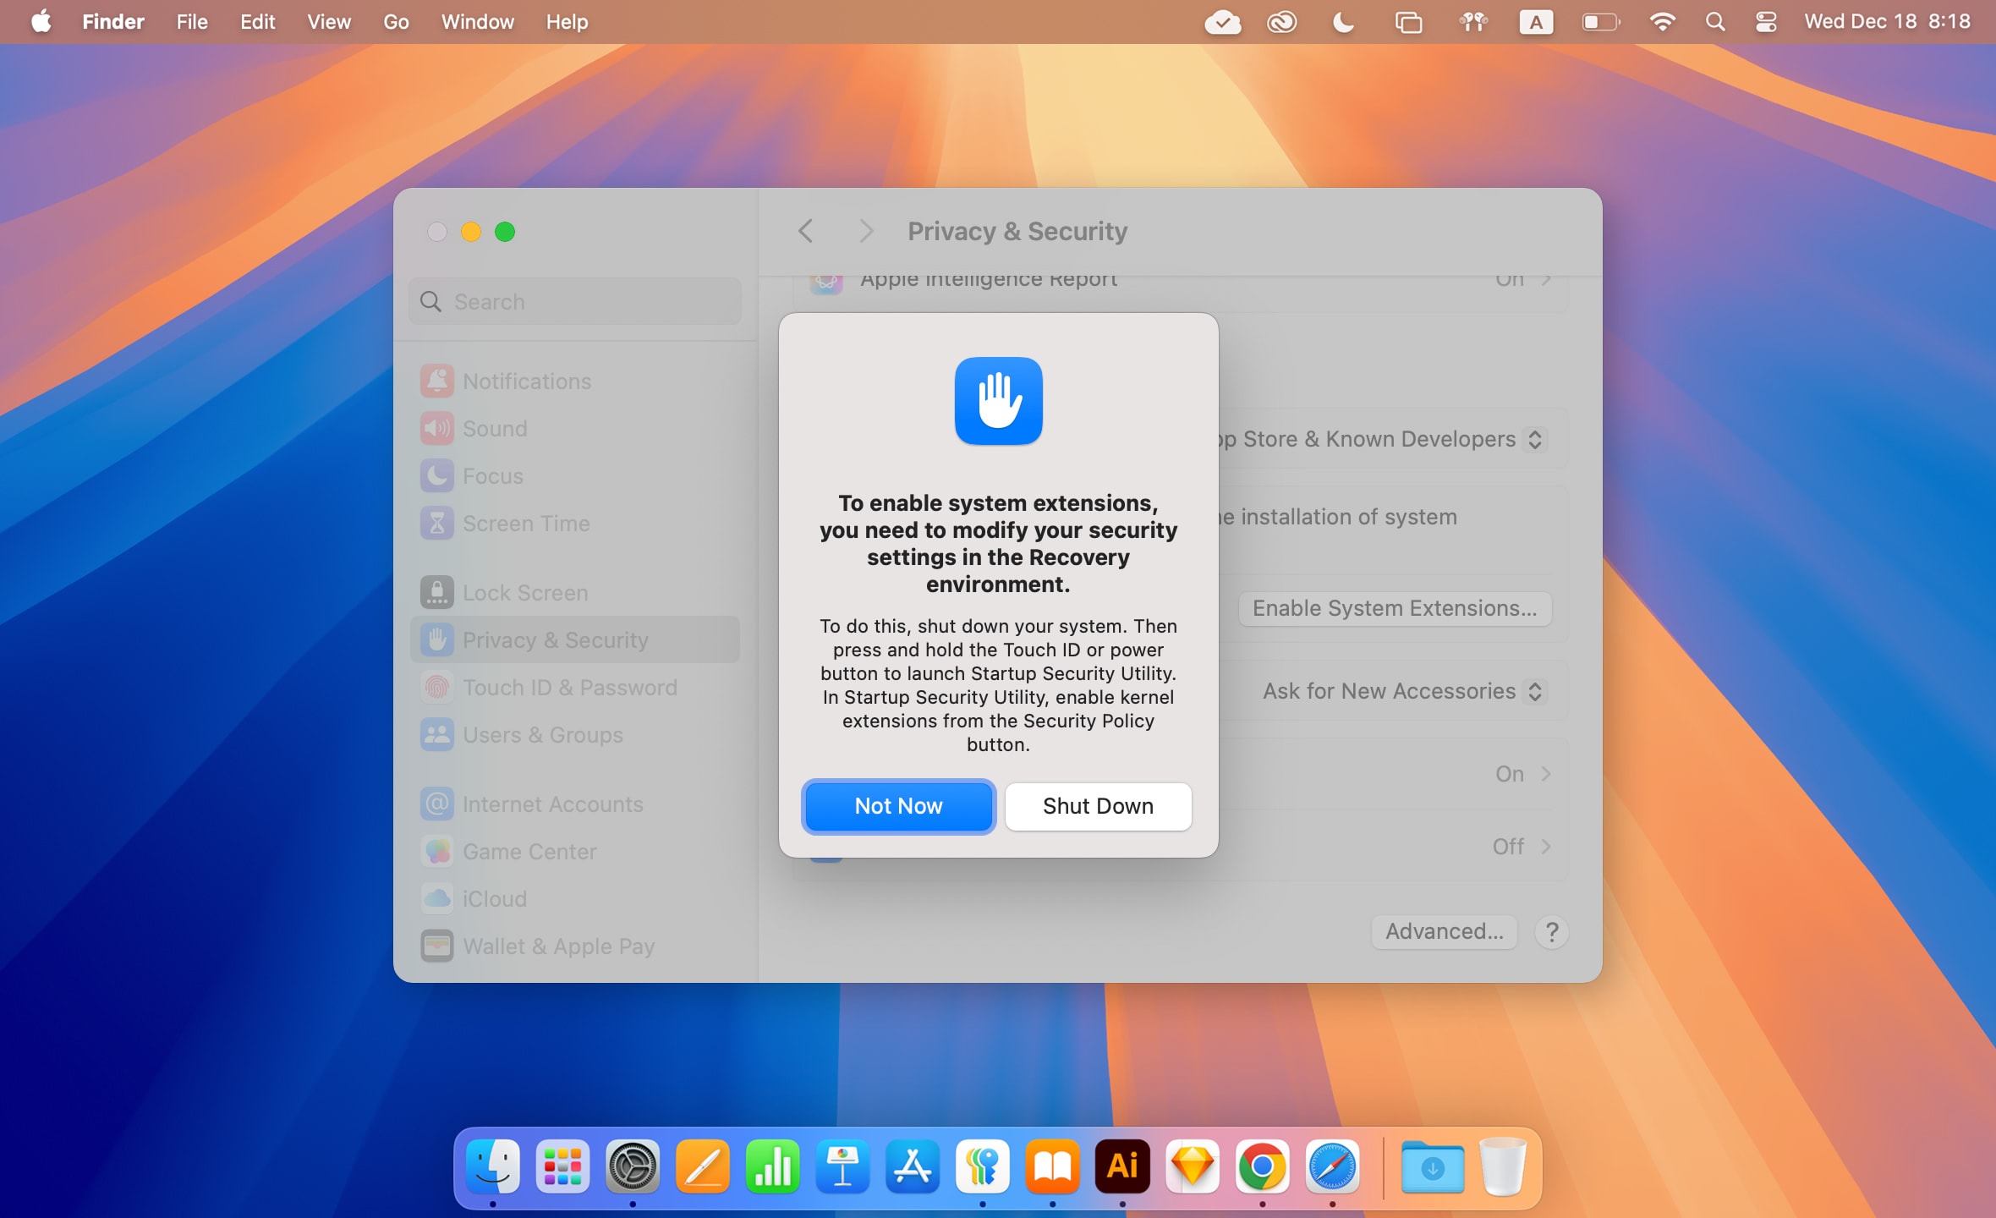Click the Enable System Extensions button
This screenshot has height=1218, width=1996.
point(1395,608)
